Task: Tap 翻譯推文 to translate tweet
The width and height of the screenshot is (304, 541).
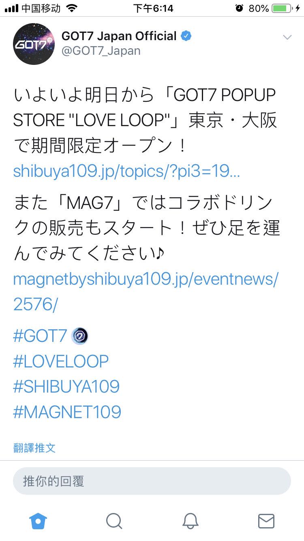Action: click(34, 448)
